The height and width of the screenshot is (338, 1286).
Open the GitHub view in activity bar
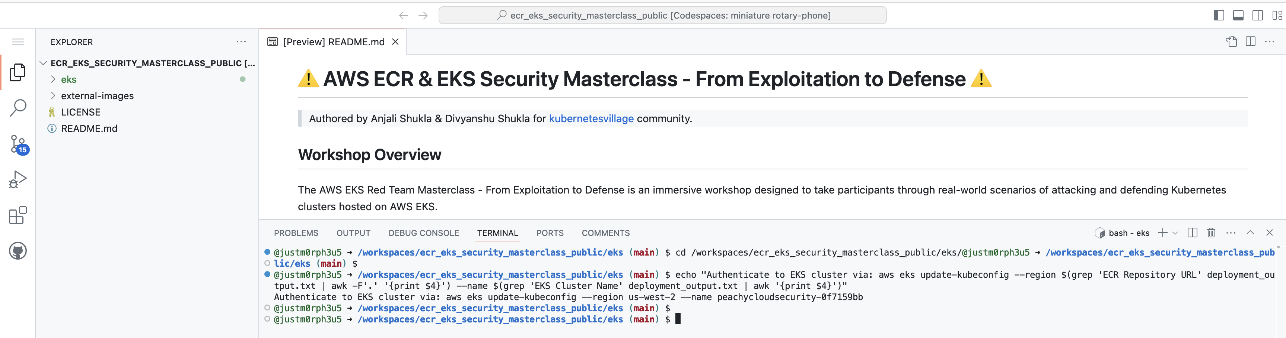click(x=18, y=251)
